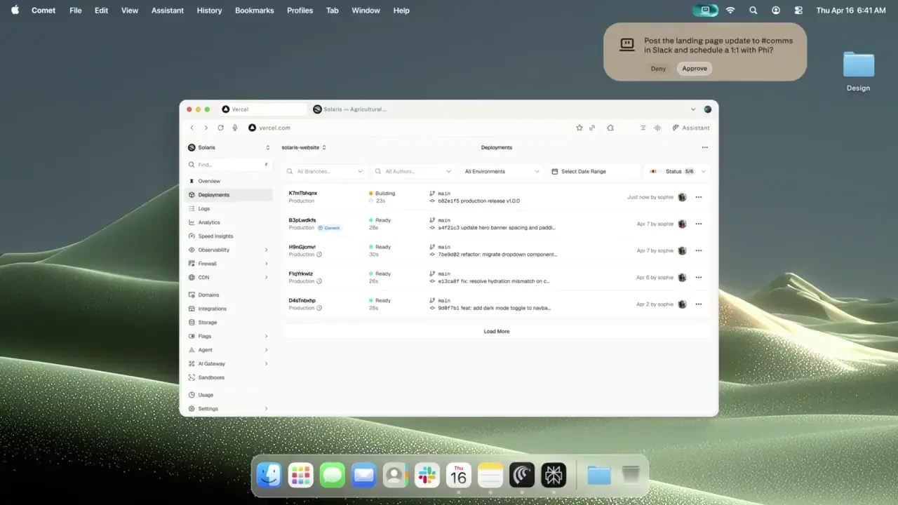Open options for deployment H9nGjcmvi
This screenshot has height=505, width=898.
tap(698, 250)
